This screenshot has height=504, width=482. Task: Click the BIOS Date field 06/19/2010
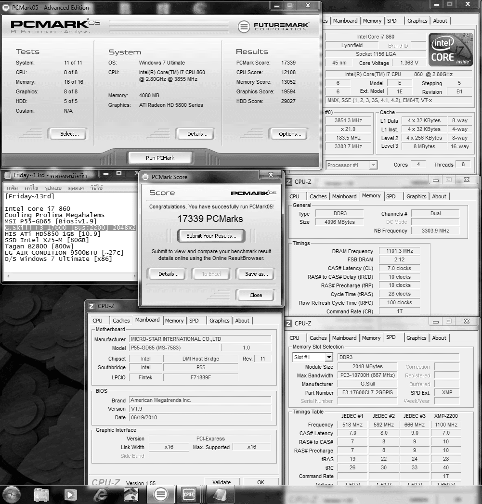[200, 417]
